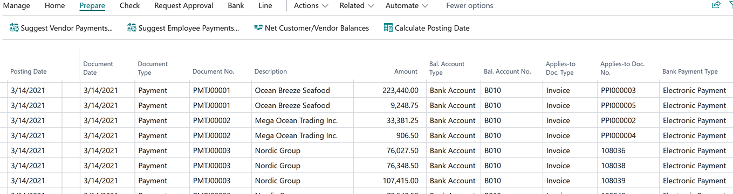
Task: Click Calculate Posting Date button
Action: (427, 28)
